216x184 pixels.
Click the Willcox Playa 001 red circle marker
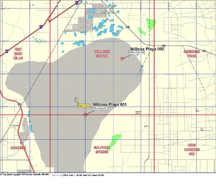pyautogui.click(x=85, y=115)
